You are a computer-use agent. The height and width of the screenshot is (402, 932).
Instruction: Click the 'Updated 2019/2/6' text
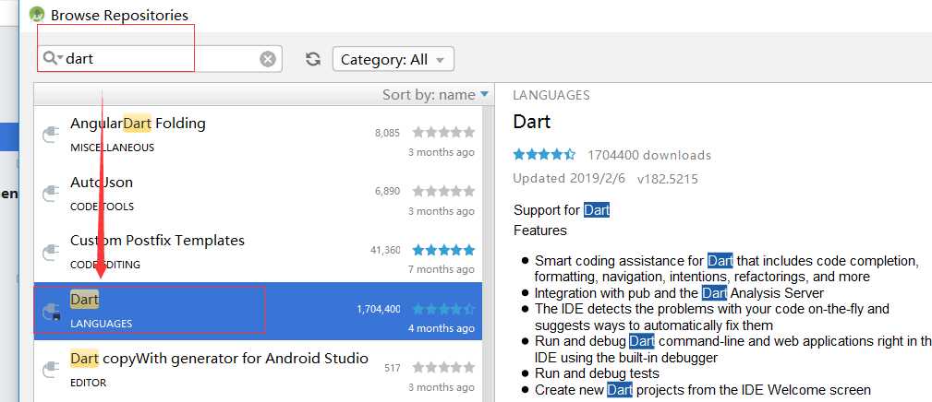[x=569, y=179]
